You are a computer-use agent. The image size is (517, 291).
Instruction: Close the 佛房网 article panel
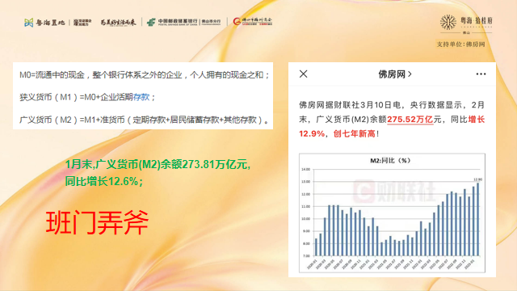tap(304, 74)
